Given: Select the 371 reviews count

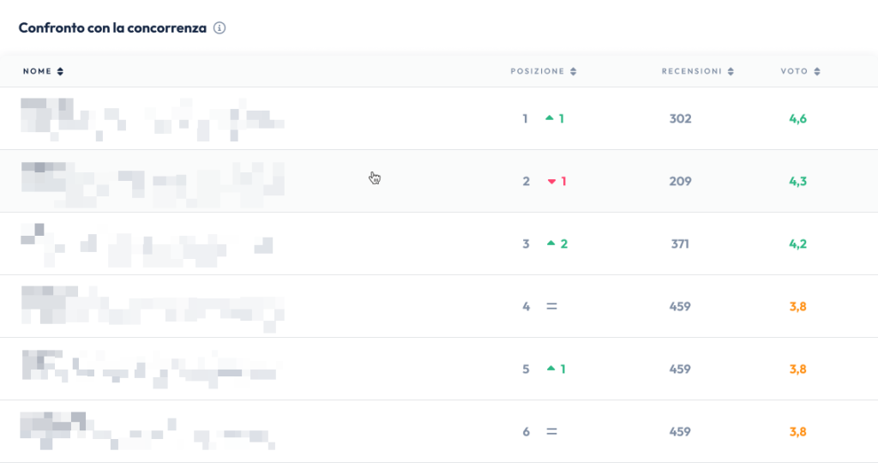Looking at the screenshot, I should (680, 244).
